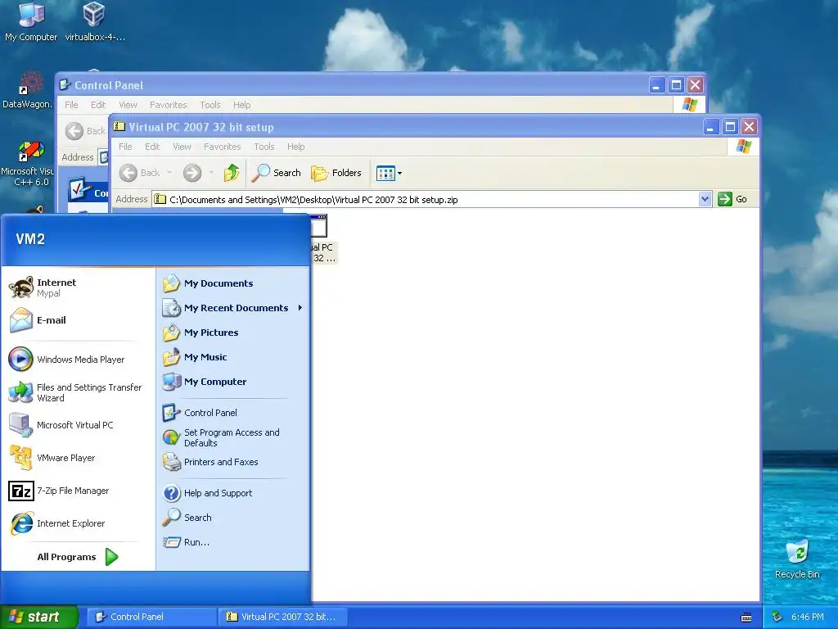Open Mypal Internet browser from Start menu
Viewport: 838px width, 629px height.
pyautogui.click(x=78, y=287)
